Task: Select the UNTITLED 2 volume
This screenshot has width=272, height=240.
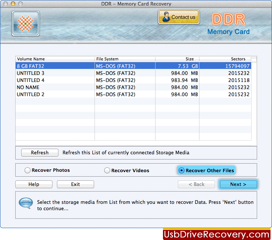Action: coord(133,94)
